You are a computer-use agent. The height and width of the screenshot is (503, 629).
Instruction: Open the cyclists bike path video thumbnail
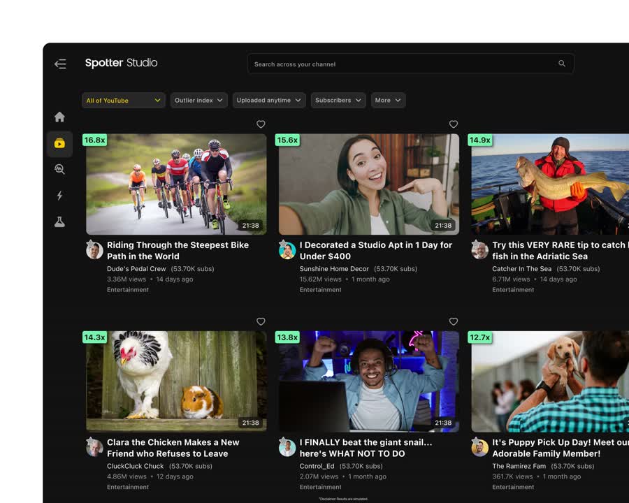point(176,184)
